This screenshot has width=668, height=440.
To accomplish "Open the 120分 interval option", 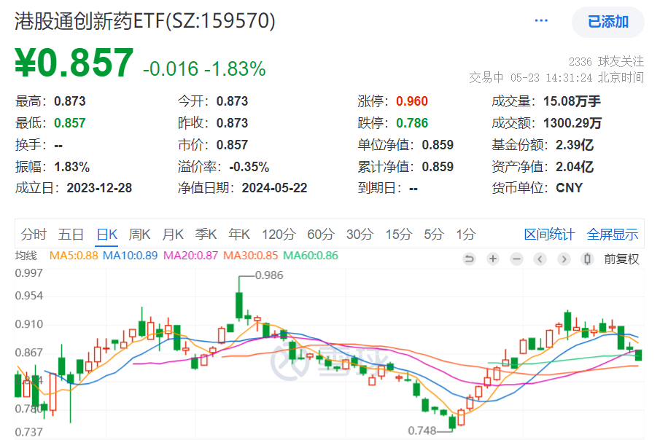I will (280, 235).
